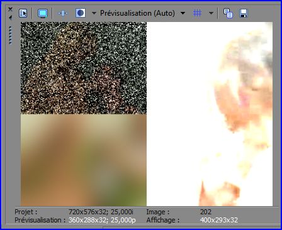282x230 pixels.
Task: Click the Image frame number 202
Action: click(206, 212)
